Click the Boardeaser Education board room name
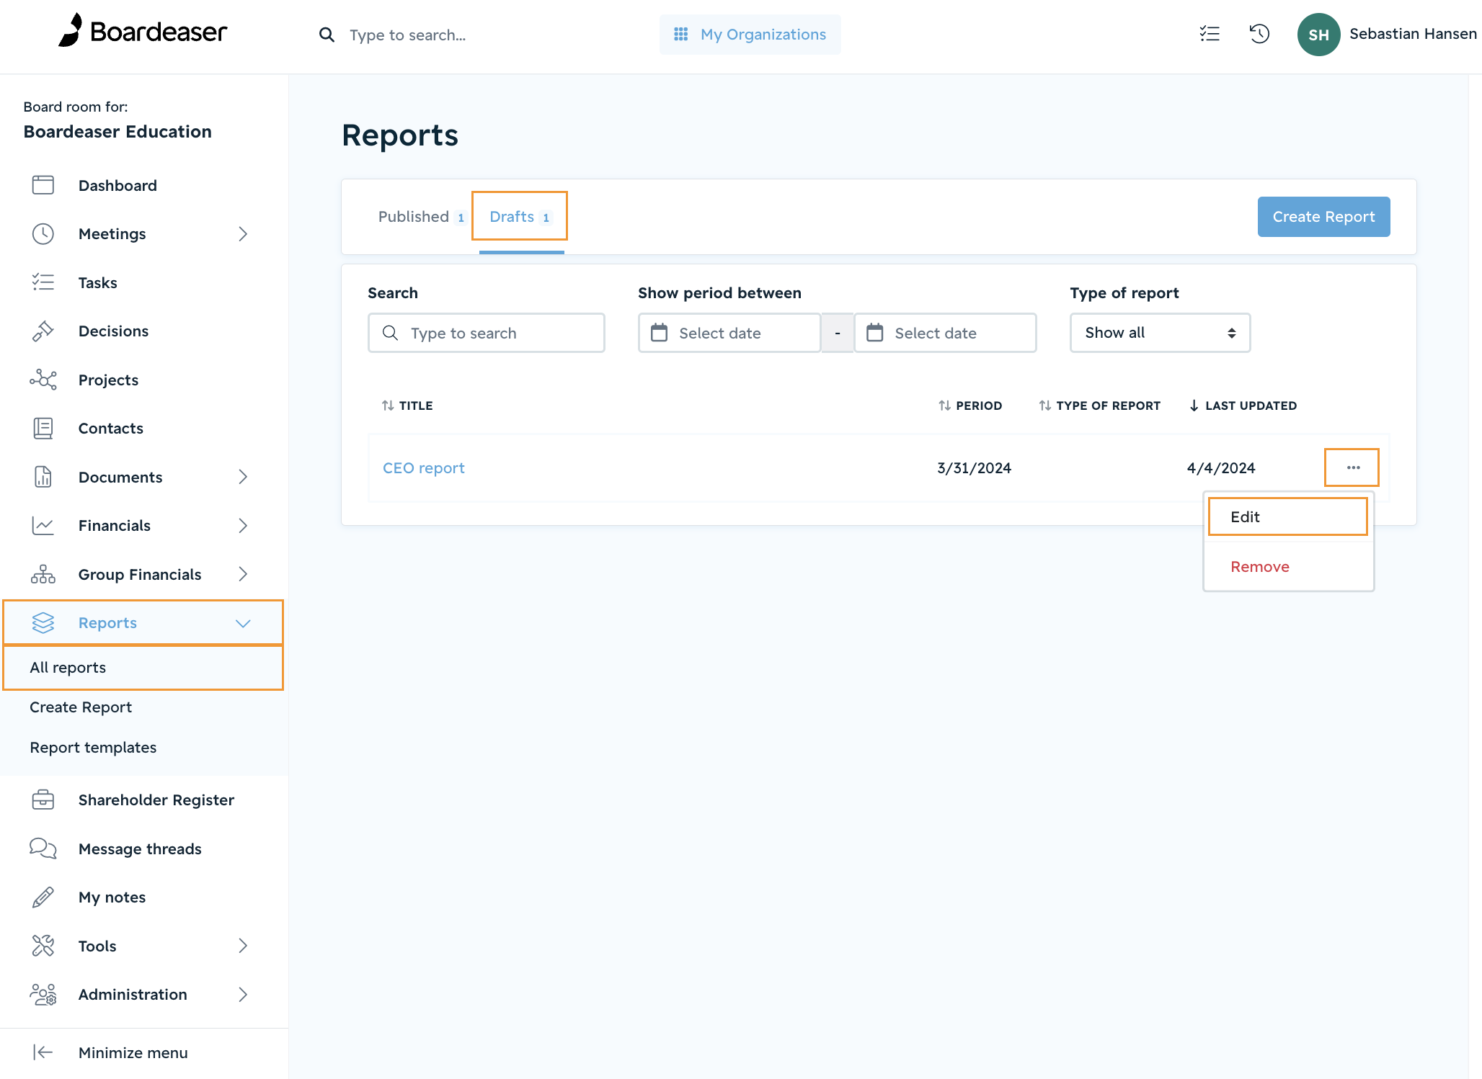The width and height of the screenshot is (1482, 1079). 117,132
